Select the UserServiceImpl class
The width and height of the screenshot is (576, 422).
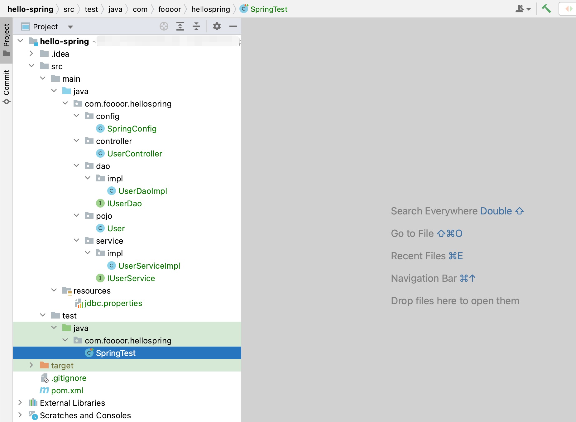[149, 266]
